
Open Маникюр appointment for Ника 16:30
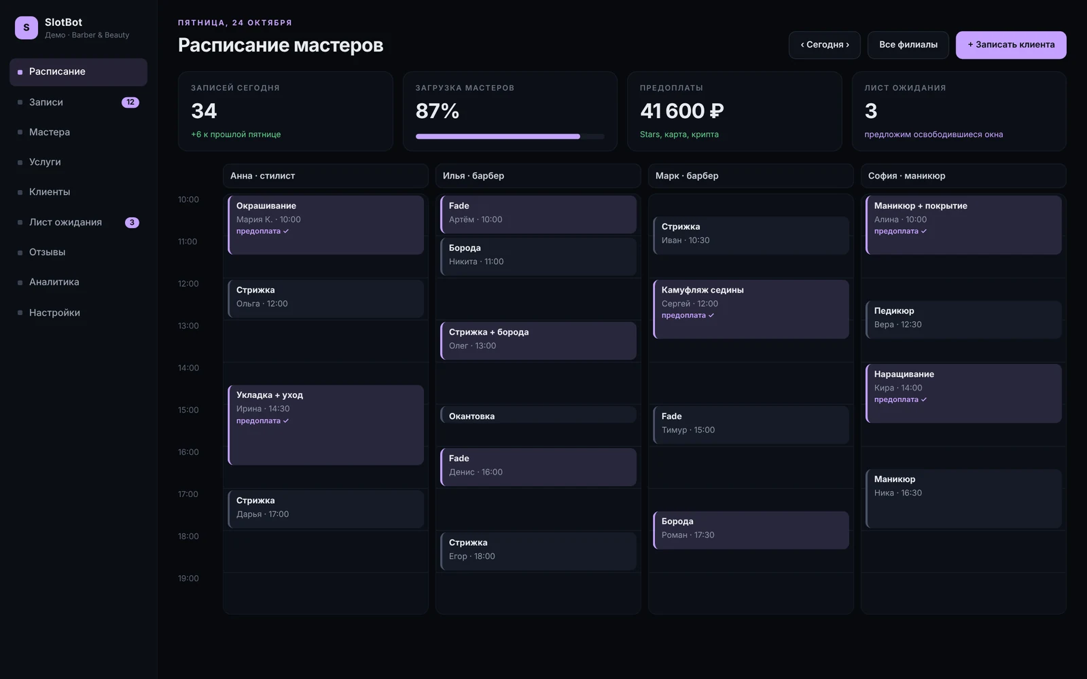(963, 498)
